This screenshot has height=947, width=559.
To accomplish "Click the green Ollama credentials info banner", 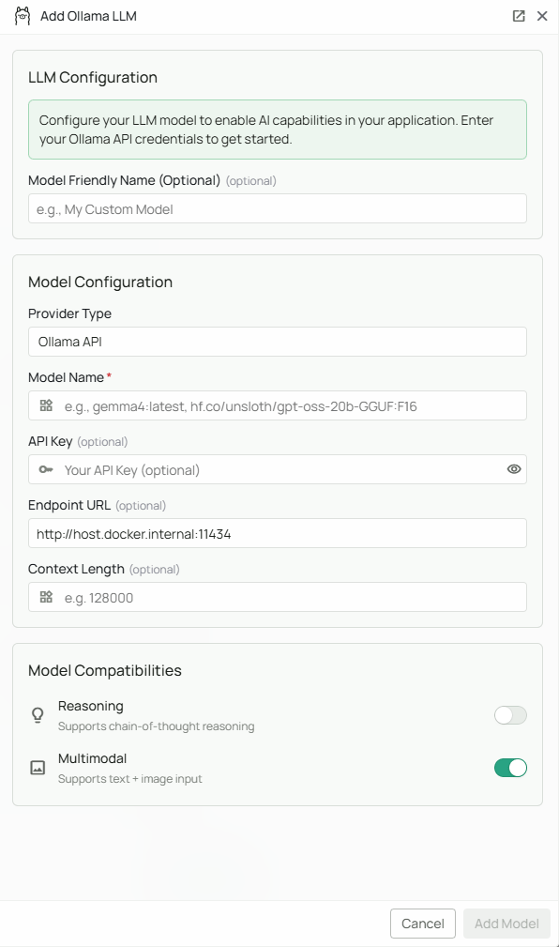I will click(x=278, y=130).
